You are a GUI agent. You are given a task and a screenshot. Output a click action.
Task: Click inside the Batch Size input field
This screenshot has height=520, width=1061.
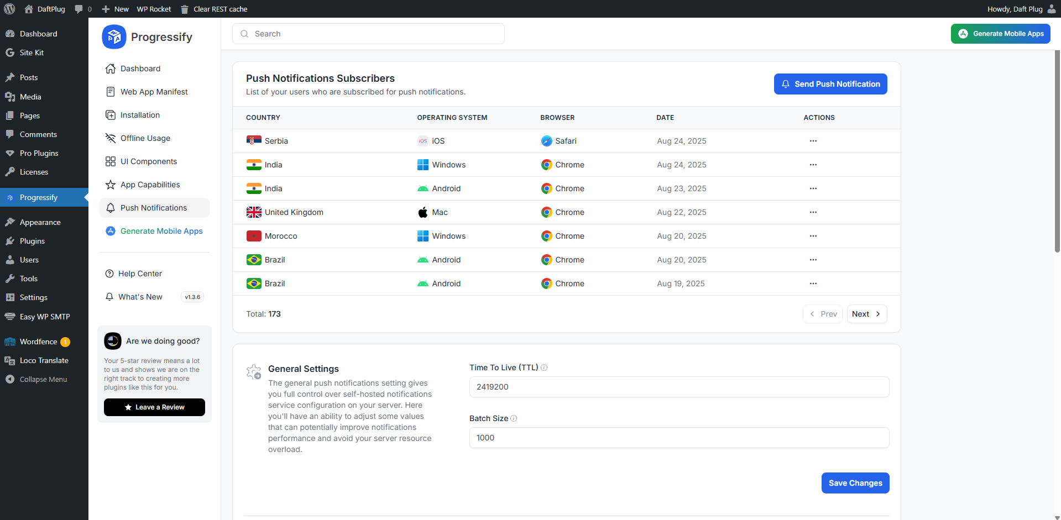(679, 438)
